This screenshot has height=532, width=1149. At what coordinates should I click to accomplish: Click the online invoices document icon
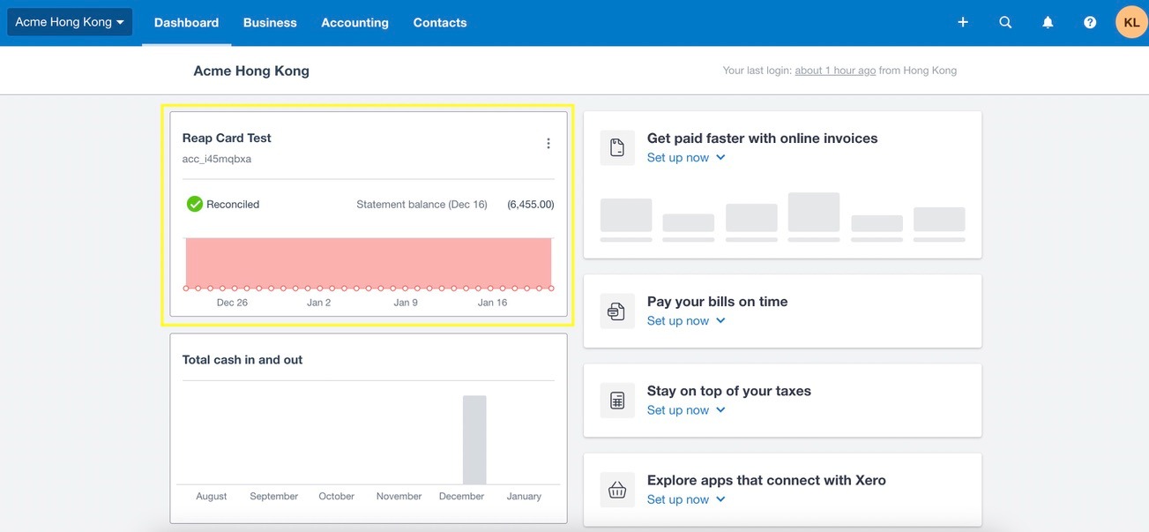click(617, 147)
